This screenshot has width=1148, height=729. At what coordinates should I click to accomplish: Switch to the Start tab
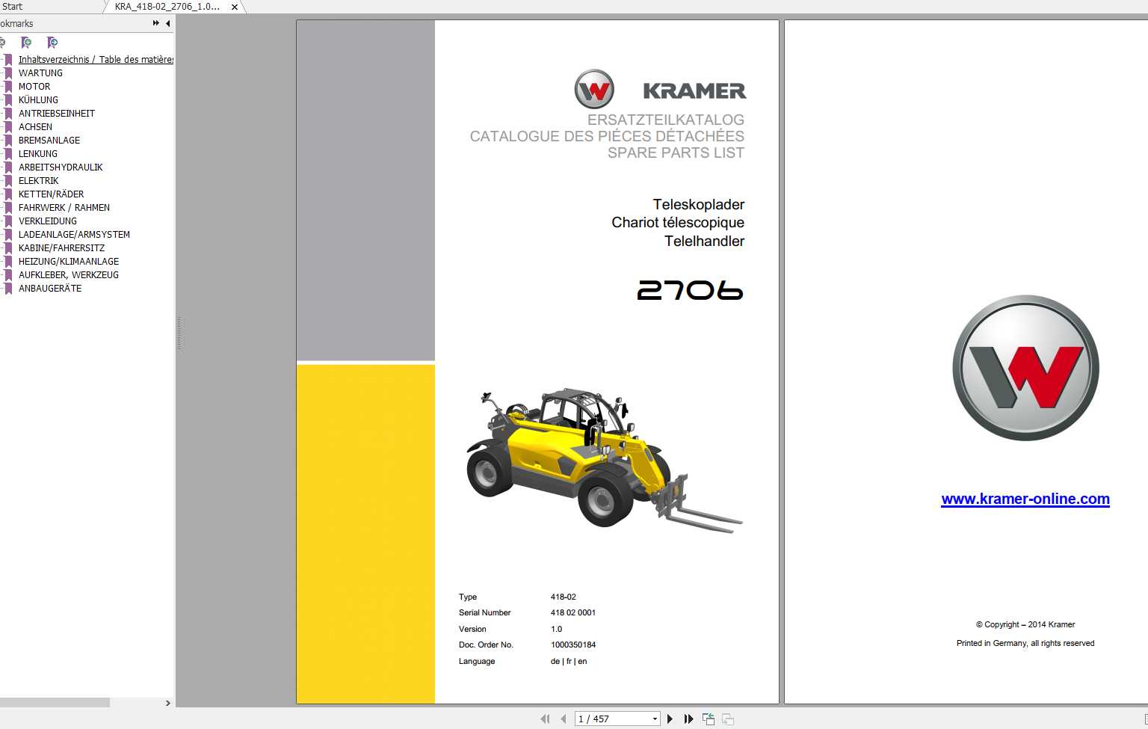13,7
